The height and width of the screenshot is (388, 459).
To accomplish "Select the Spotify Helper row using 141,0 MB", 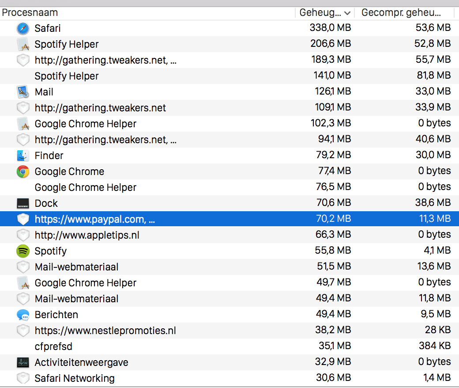I will pyautogui.click(x=229, y=76).
